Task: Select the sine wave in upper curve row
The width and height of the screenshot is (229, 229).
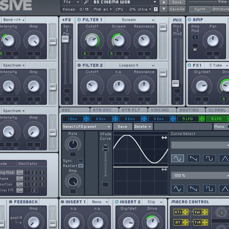Action: pyautogui.click(x=177, y=159)
